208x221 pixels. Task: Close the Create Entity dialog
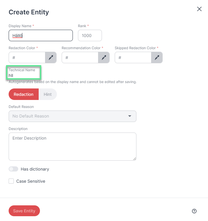pos(199,9)
